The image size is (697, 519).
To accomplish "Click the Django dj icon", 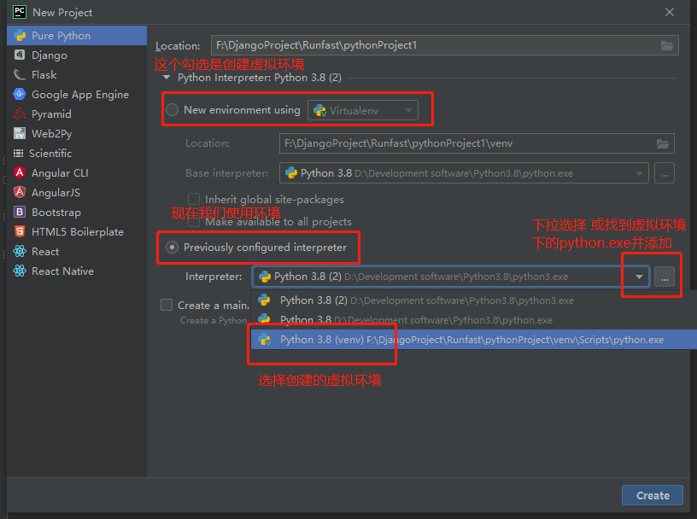I will point(20,55).
